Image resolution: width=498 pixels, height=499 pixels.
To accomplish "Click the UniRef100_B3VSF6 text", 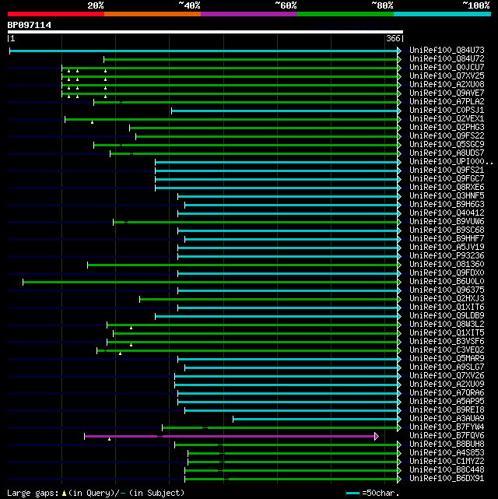I will click(447, 342).
